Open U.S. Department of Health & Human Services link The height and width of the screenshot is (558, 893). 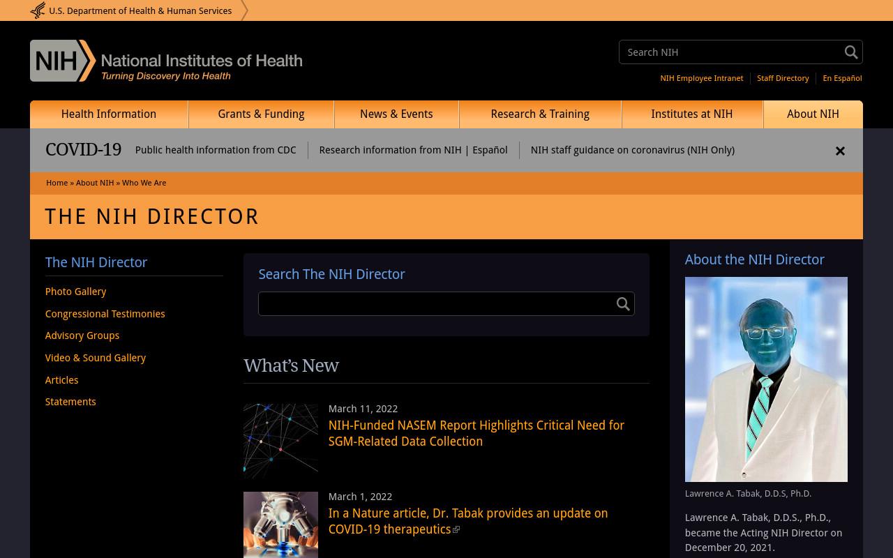[x=140, y=10]
